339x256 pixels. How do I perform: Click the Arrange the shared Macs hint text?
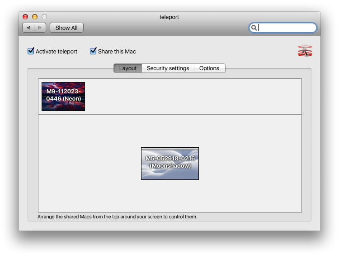(118, 217)
